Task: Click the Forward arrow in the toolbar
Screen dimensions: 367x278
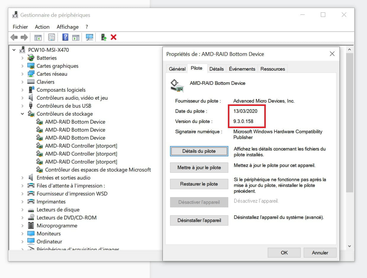Action: (x=24, y=37)
